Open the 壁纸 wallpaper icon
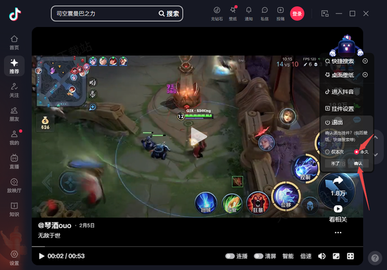 [x=232, y=14]
